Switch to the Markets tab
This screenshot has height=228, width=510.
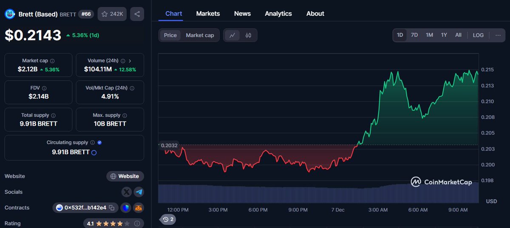(x=208, y=14)
